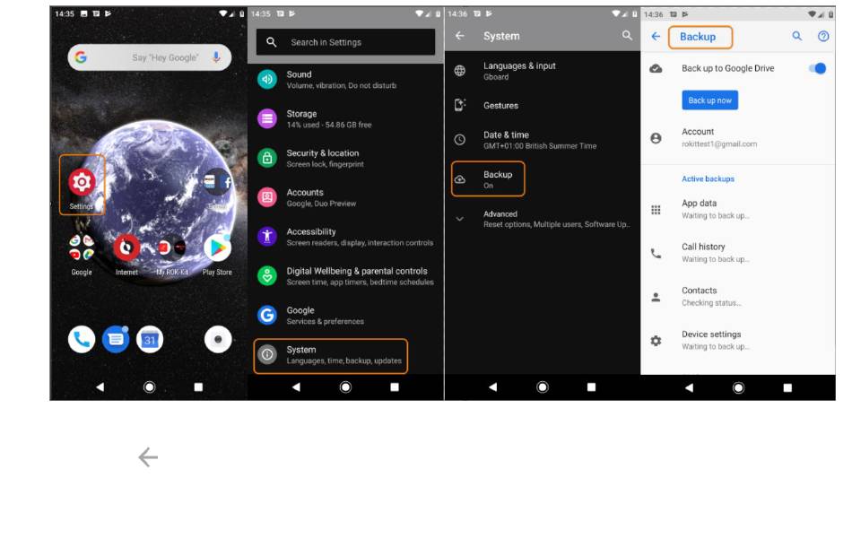Image resolution: width=852 pixels, height=556 pixels.
Task: Open help icon on Backup screen
Action: coord(823,37)
